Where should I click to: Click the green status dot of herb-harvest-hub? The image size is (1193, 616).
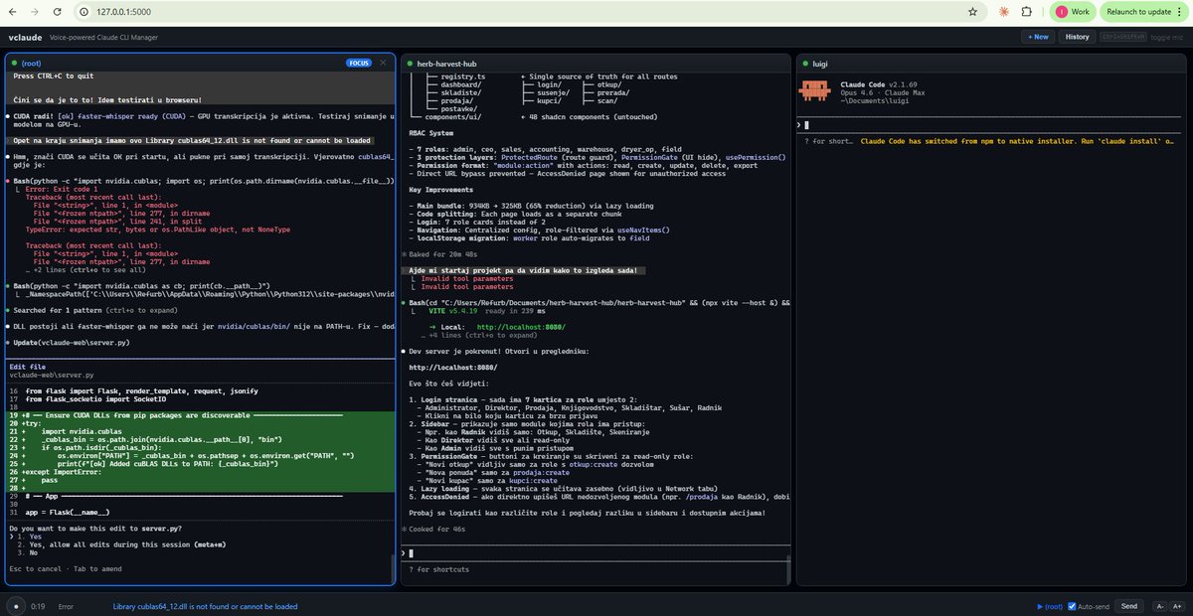click(410, 63)
